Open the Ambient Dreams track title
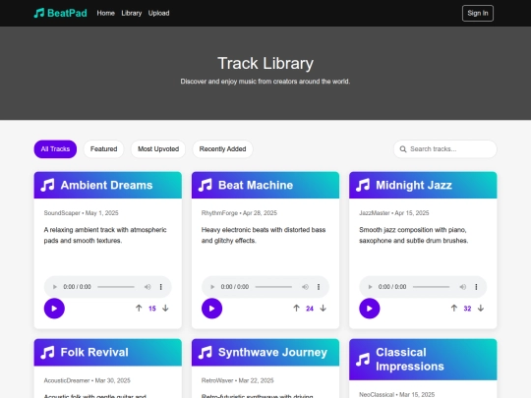Viewport: 531px width, 398px height. 106,185
